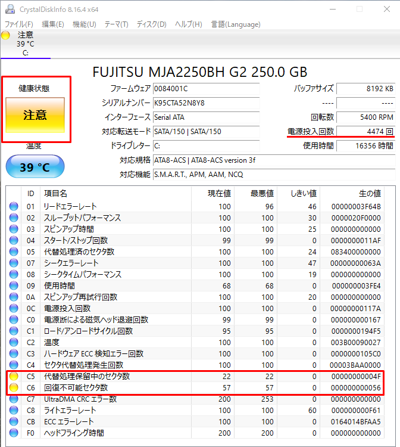Click the blue status icon for row CB
400x447 pixels.
pyautogui.click(x=14, y=421)
